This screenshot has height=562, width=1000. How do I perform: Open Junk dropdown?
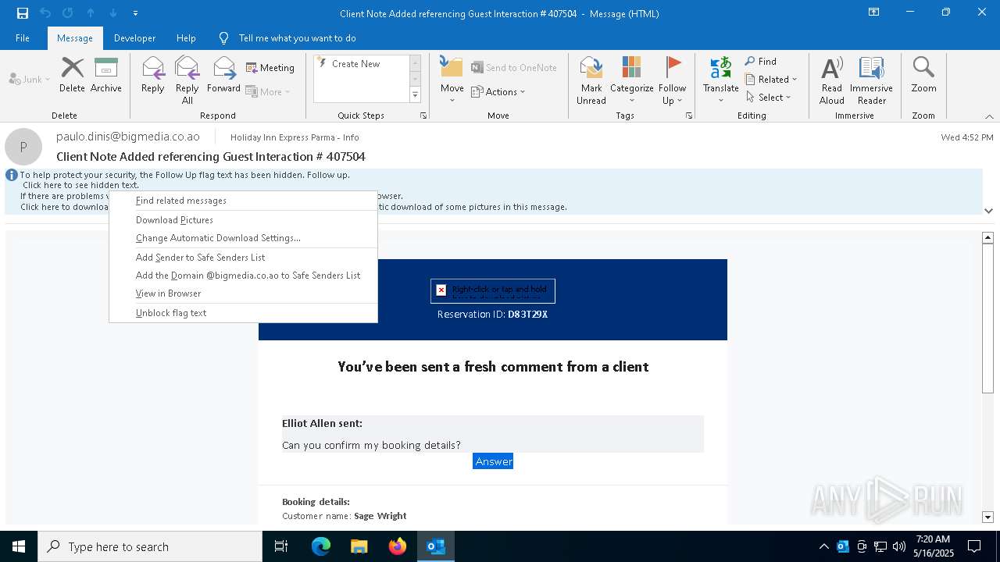tap(30, 79)
